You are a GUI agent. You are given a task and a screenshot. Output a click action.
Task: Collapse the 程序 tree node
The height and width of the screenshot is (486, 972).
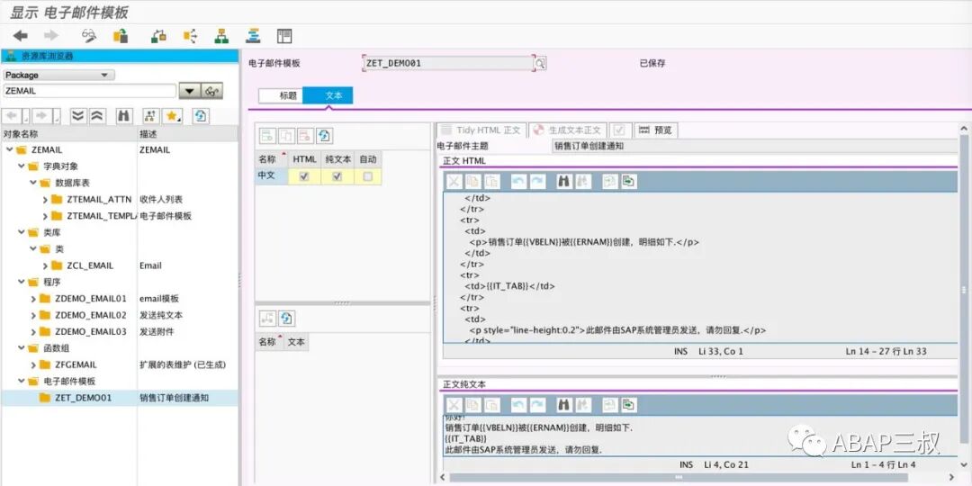point(21,282)
